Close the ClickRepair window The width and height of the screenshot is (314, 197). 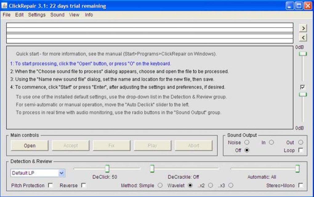tap(308, 6)
